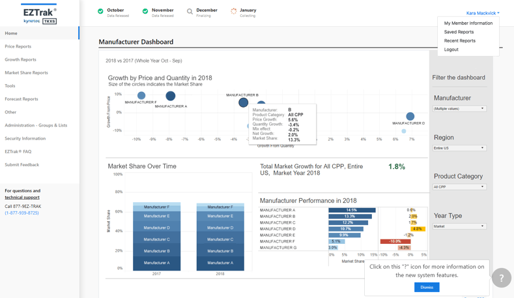Click MANUFACTURER E row label
Screen dimensions: 514x298
click(278, 235)
